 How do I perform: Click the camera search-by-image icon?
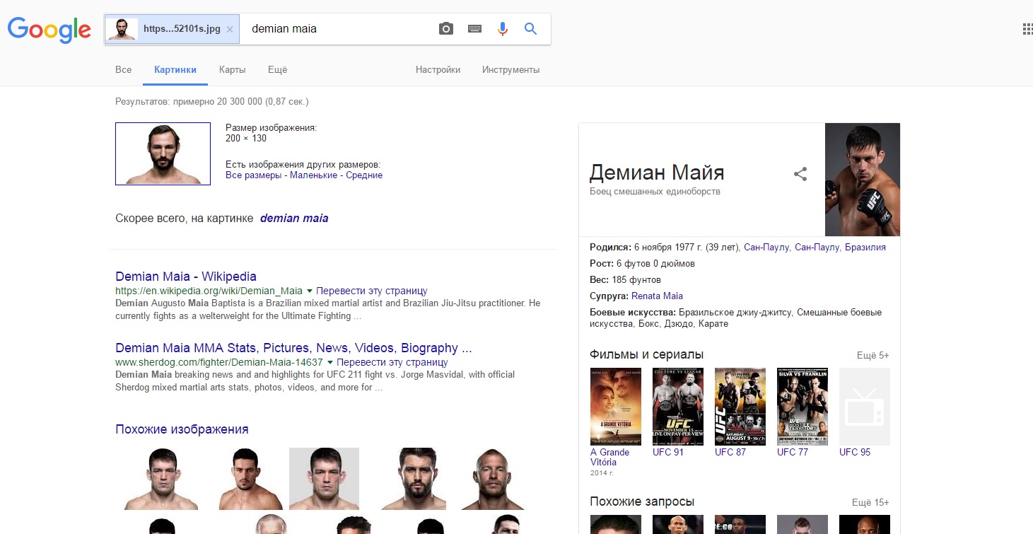pos(445,29)
